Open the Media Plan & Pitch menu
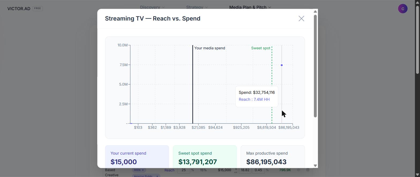420x177 pixels. pyautogui.click(x=250, y=7)
